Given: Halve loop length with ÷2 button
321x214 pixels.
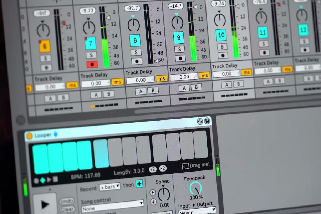Looking at the screenshot, I should pos(153,169).
